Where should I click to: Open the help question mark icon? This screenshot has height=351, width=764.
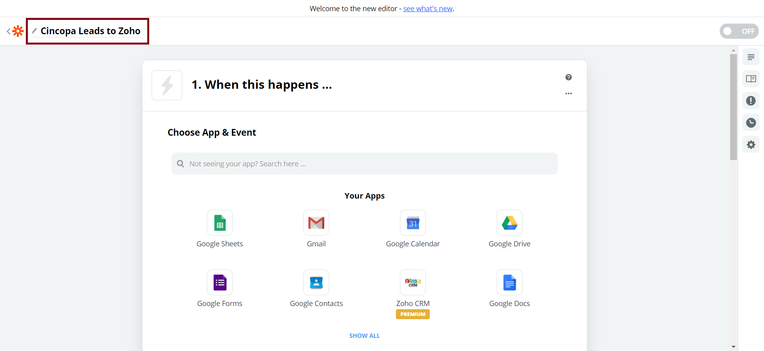(x=568, y=77)
